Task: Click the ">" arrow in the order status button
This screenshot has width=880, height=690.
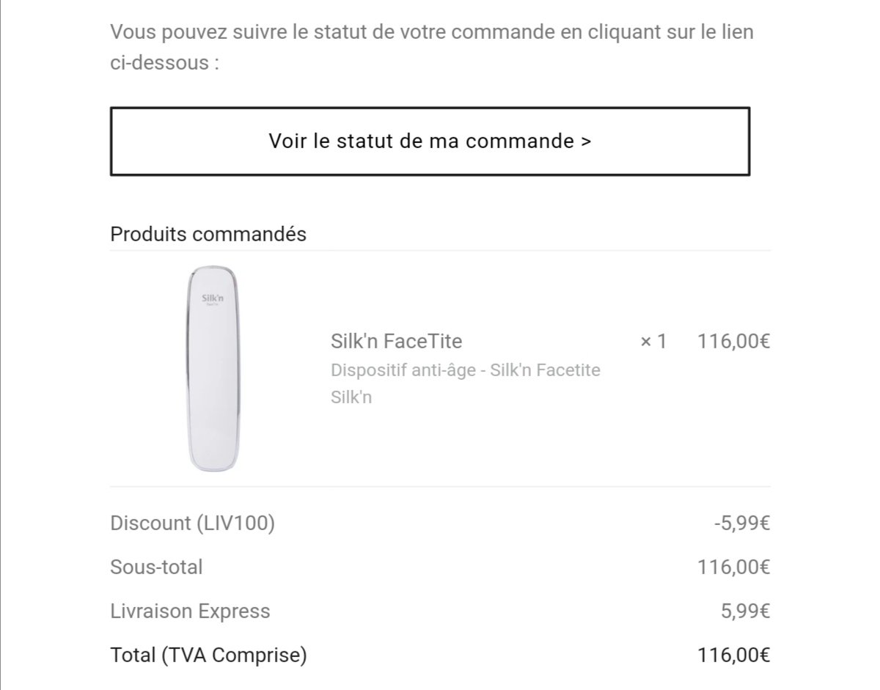Action: pos(585,142)
